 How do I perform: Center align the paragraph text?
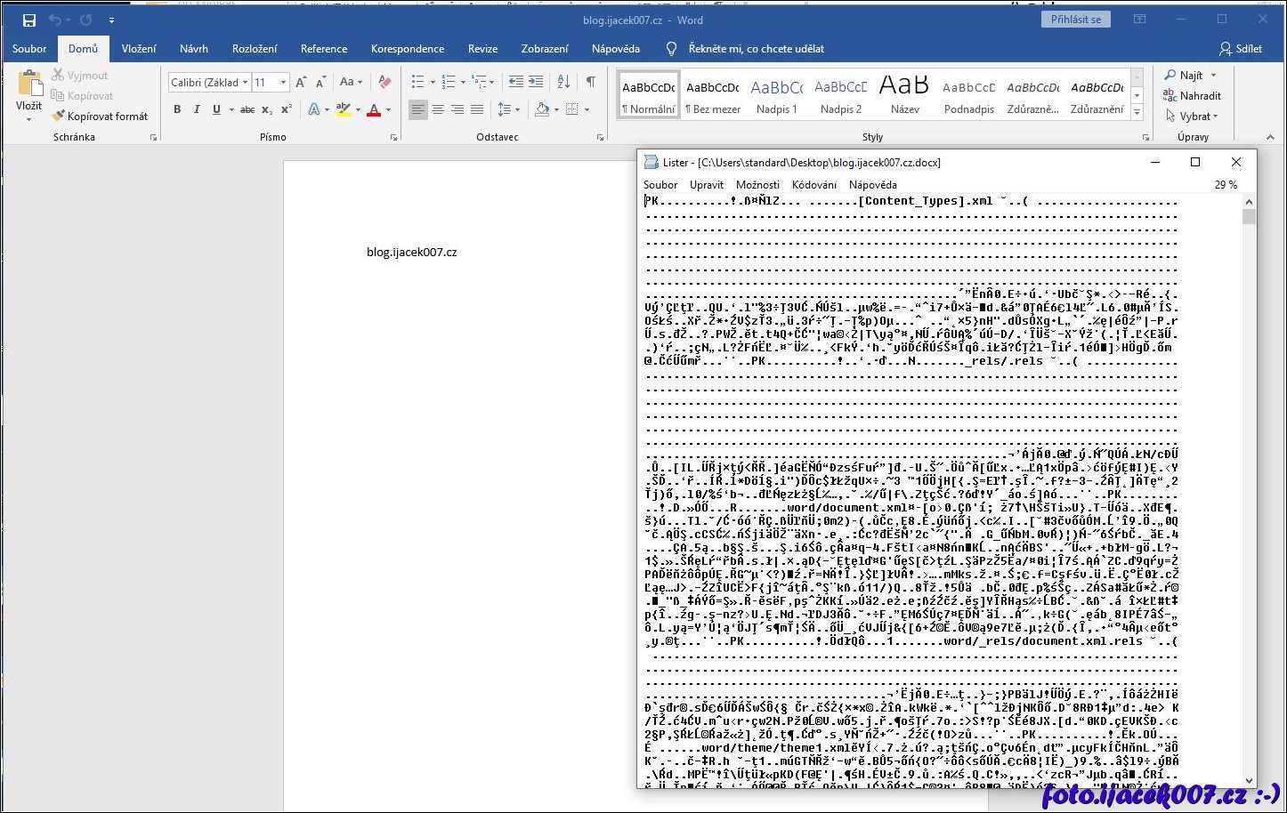click(x=438, y=109)
